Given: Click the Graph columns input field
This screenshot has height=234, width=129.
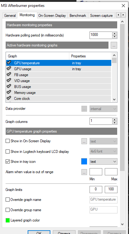Looking at the screenshot, I should point(101,121).
